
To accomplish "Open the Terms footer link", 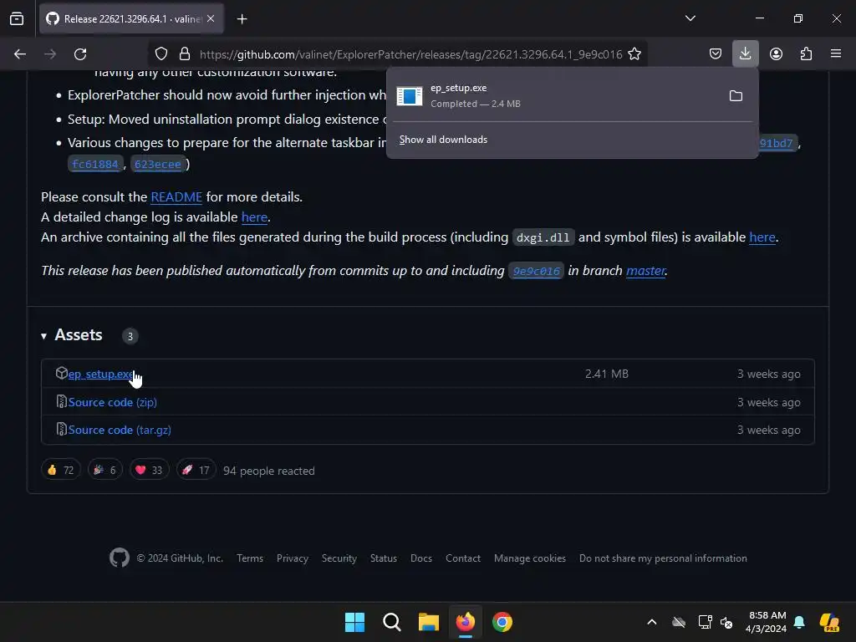I will click(250, 558).
